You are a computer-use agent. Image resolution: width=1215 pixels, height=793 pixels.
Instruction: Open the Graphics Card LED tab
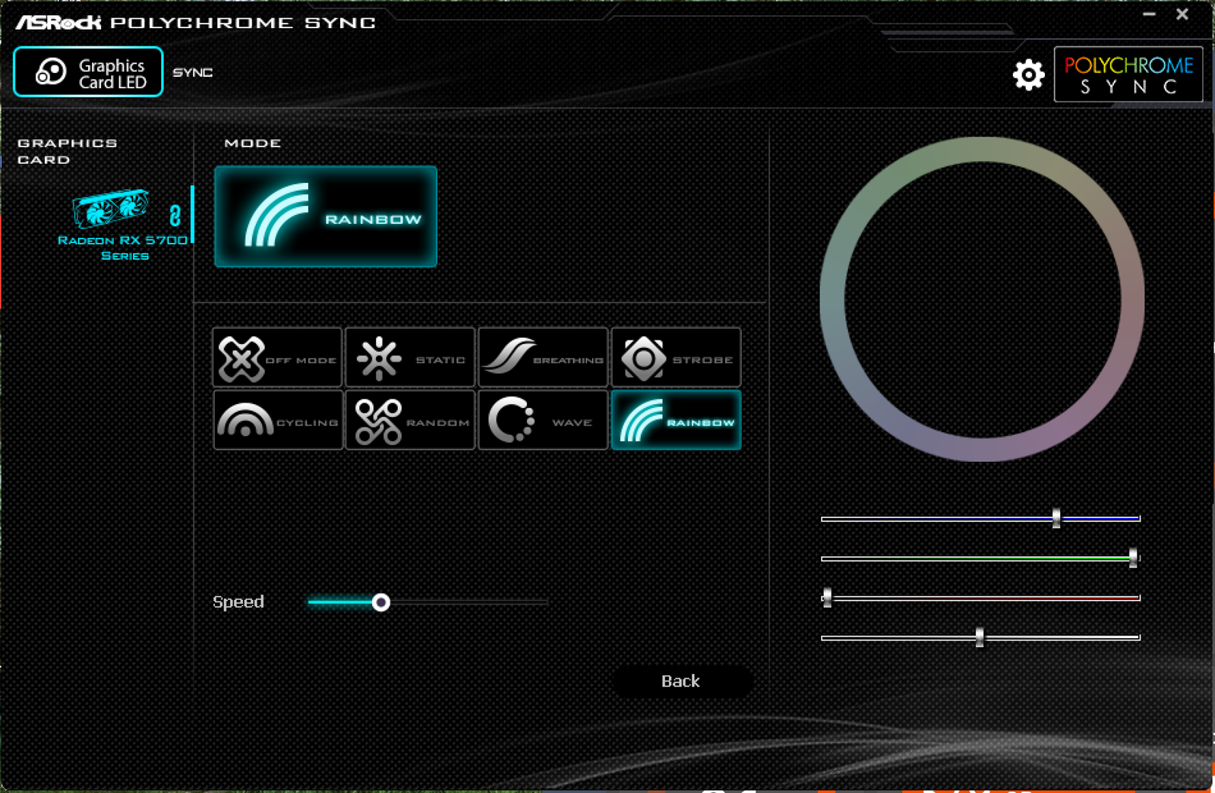[x=88, y=72]
